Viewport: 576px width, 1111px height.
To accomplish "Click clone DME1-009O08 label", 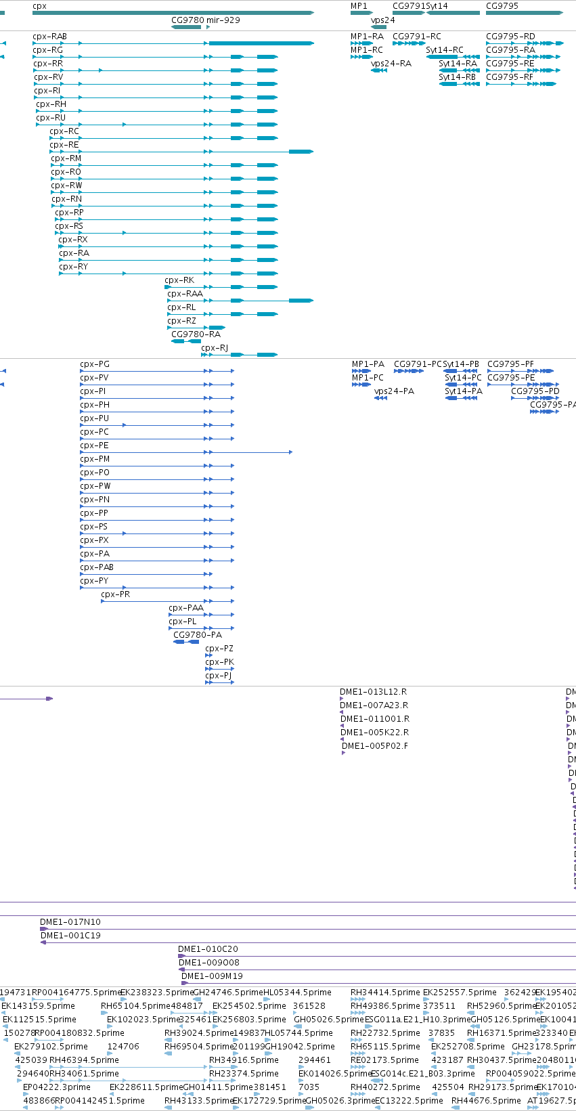I will 209,963.
